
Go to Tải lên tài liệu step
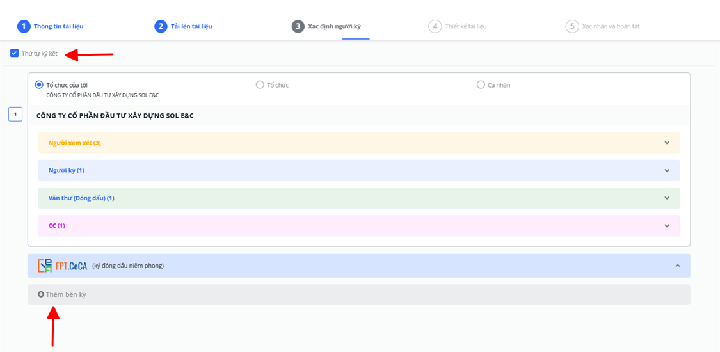pos(191,26)
